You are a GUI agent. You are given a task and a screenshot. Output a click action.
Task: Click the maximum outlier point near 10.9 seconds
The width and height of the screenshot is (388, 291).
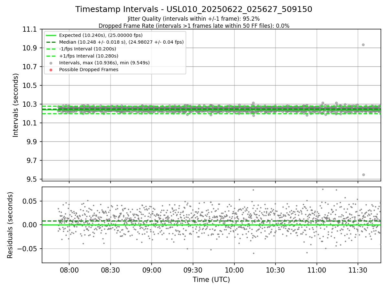(x=363, y=45)
